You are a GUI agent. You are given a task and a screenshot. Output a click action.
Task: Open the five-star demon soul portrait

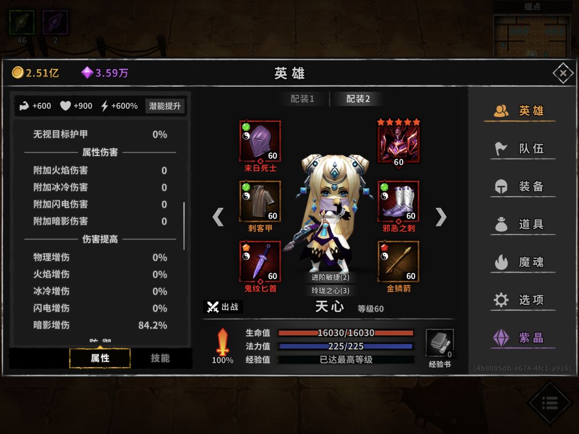click(x=398, y=143)
